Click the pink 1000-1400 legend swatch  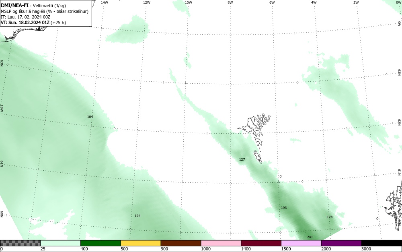pyautogui.click(x=221, y=243)
